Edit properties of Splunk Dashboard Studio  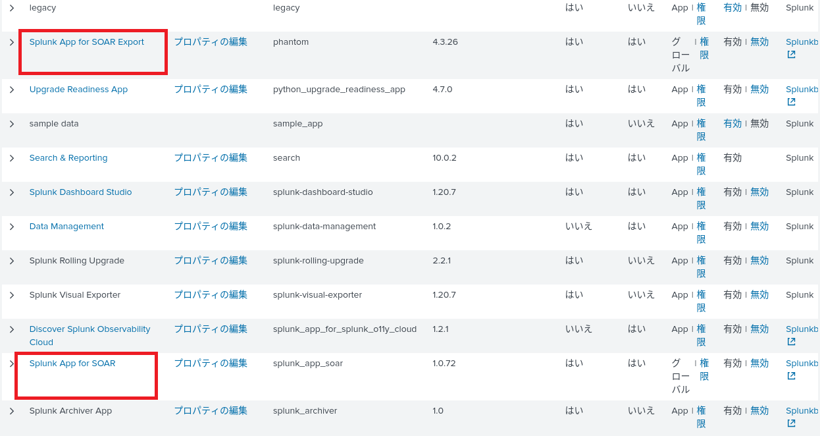coord(211,192)
